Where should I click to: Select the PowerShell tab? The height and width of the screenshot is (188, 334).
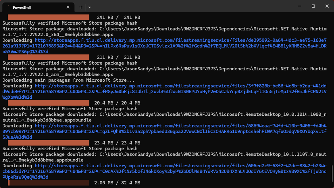(x=38, y=7)
